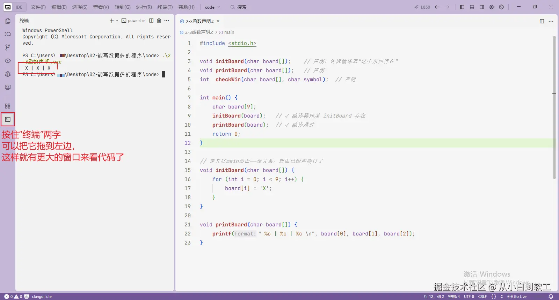This screenshot has width=559, height=300.
Task: Open the Extensions grid icon in sidebar
Action: tap(8, 106)
